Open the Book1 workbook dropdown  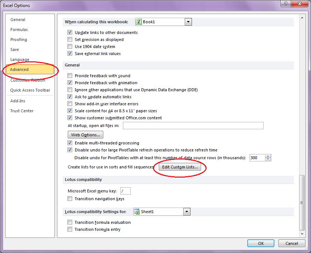[x=188, y=22]
